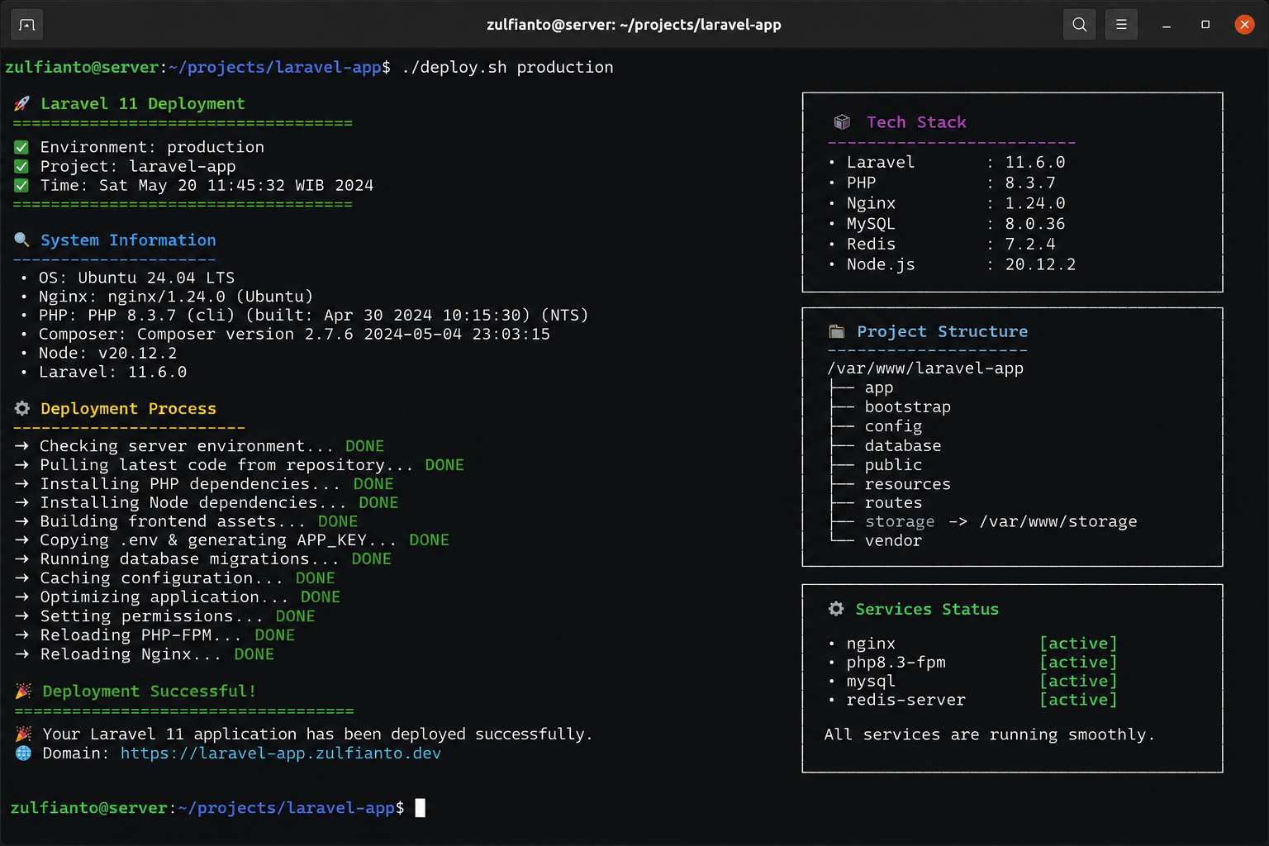Select the database folder in the tree
This screenshot has height=846, width=1269.
(x=903, y=445)
